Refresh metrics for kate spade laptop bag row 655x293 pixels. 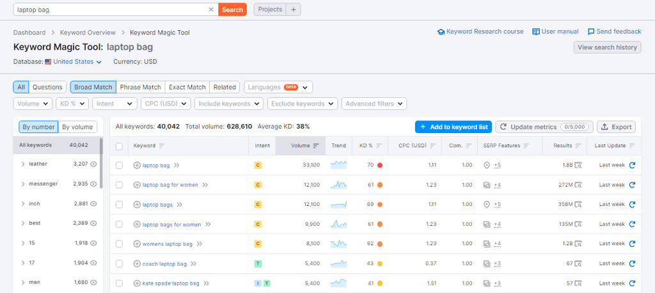click(632, 283)
